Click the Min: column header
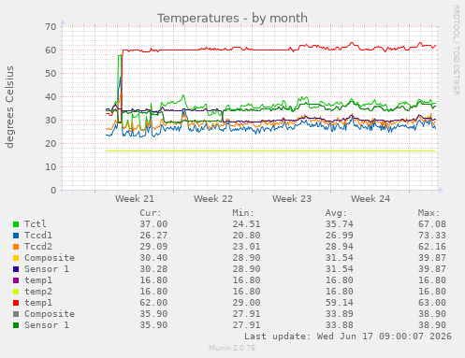The height and width of the screenshot is (358, 465). point(243,213)
